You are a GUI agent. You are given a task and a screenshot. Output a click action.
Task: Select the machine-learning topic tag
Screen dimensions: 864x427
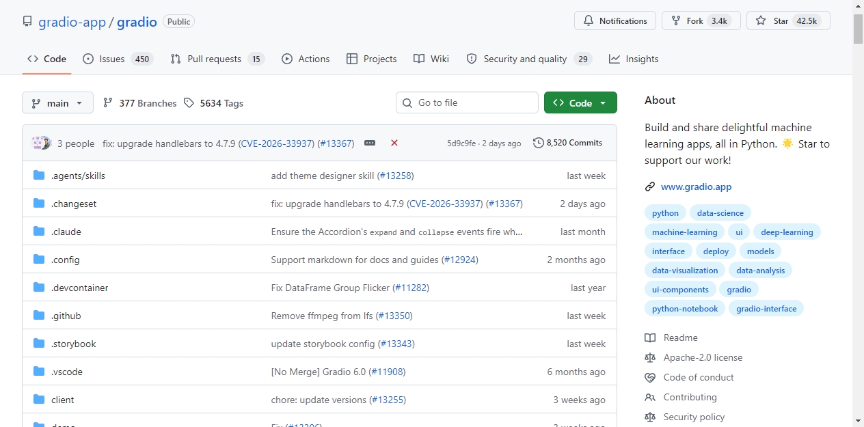pos(684,232)
